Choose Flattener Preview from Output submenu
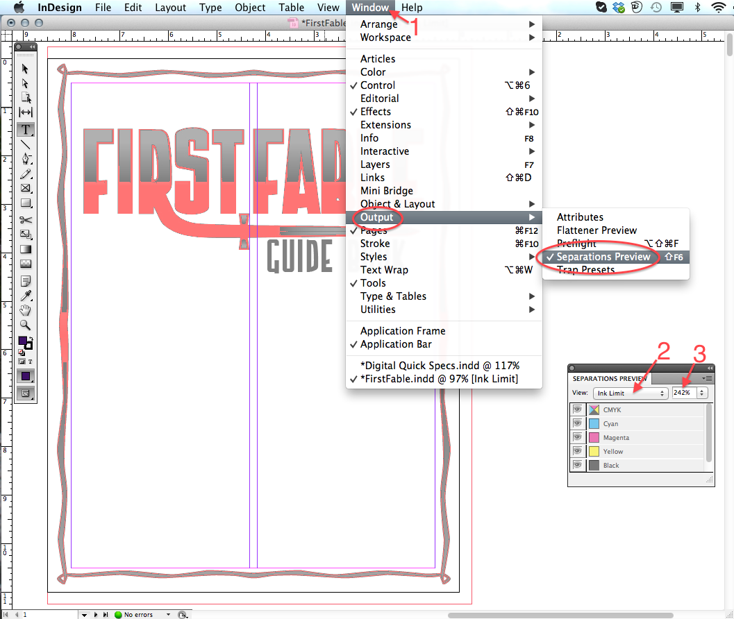The width and height of the screenshot is (734, 619). [x=597, y=230]
